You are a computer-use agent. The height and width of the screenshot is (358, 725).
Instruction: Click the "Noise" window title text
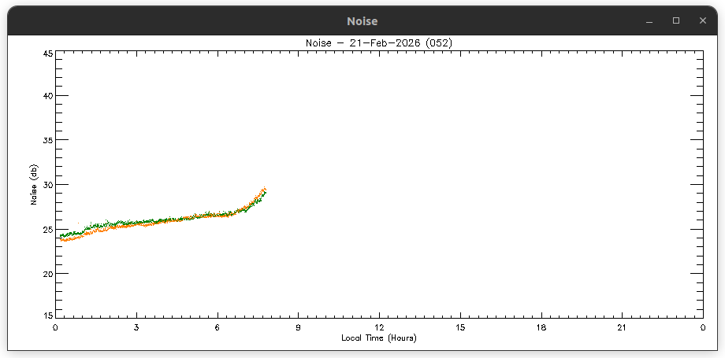click(362, 21)
